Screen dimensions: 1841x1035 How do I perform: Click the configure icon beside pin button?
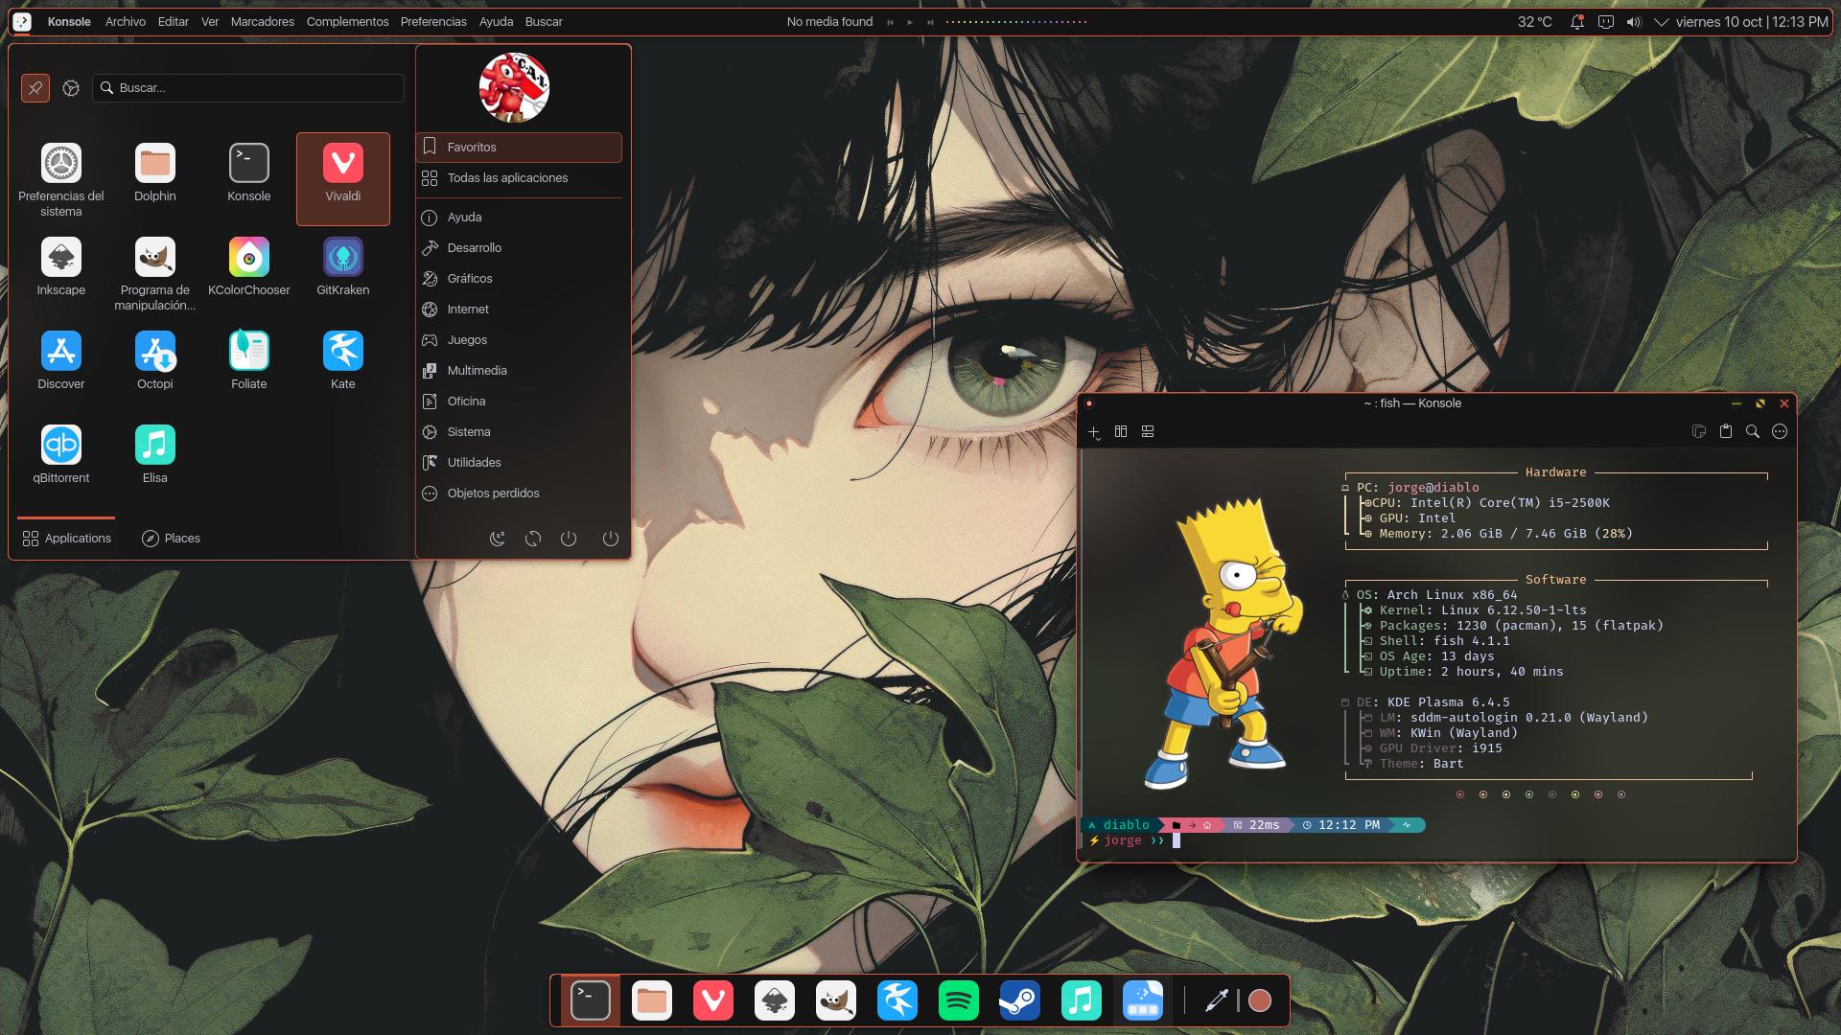click(71, 88)
